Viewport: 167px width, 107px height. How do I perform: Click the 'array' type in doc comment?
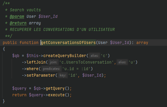pos(35,23)
